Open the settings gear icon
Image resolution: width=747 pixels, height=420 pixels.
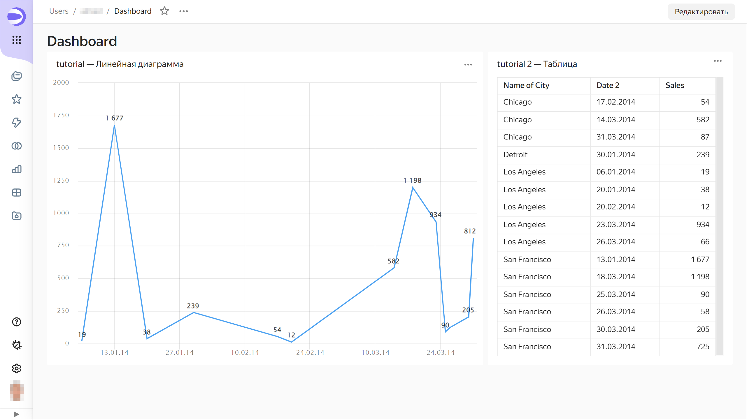coord(16,368)
